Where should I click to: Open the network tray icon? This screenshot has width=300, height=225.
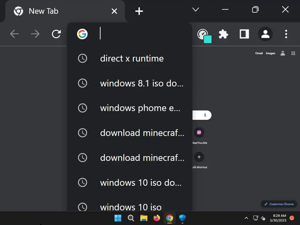click(x=255, y=218)
